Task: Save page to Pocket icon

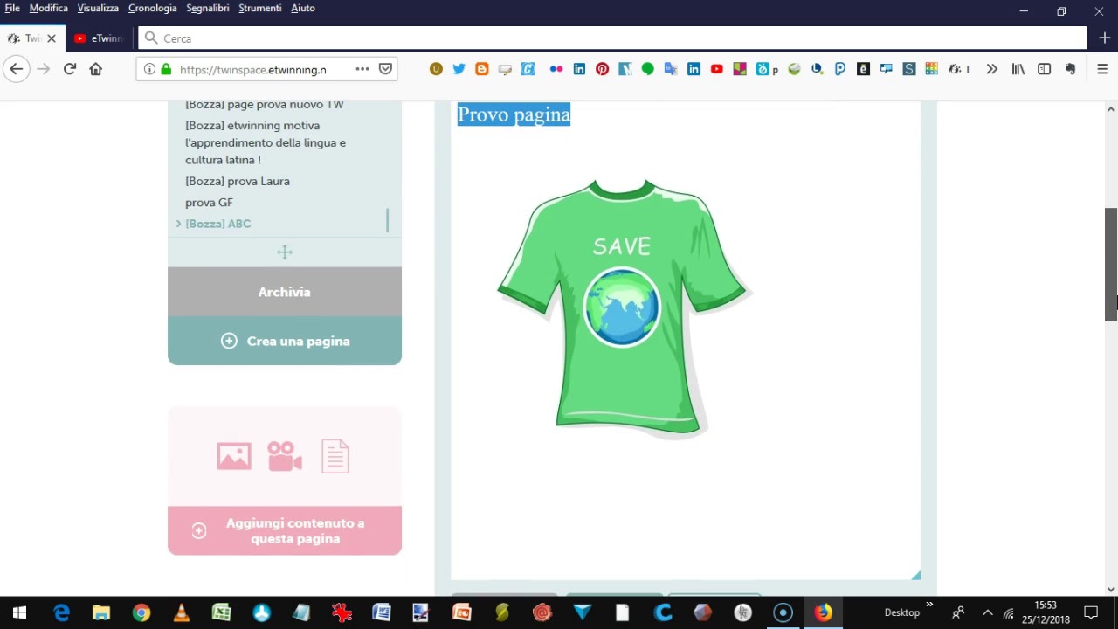Action: coord(385,69)
